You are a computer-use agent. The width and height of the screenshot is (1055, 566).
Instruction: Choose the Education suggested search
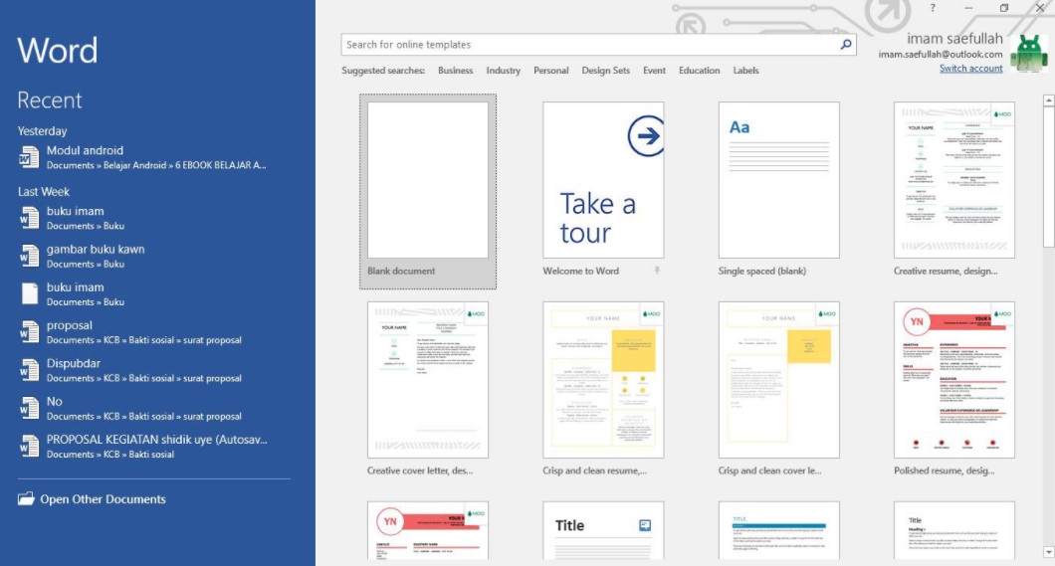(699, 70)
